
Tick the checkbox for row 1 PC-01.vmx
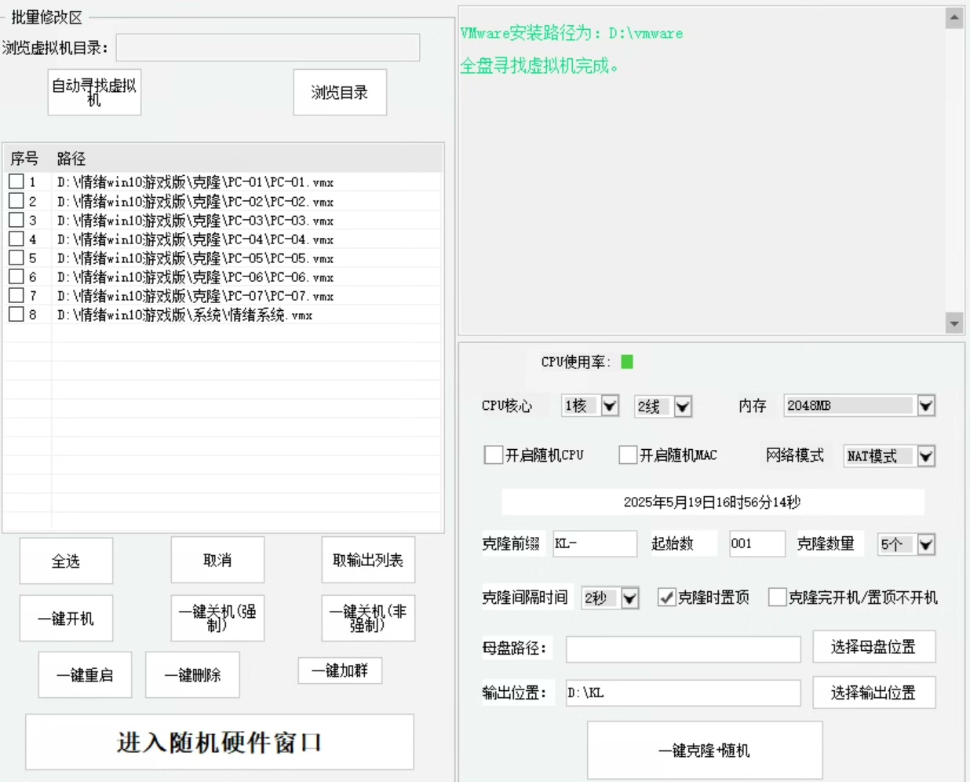(16, 181)
